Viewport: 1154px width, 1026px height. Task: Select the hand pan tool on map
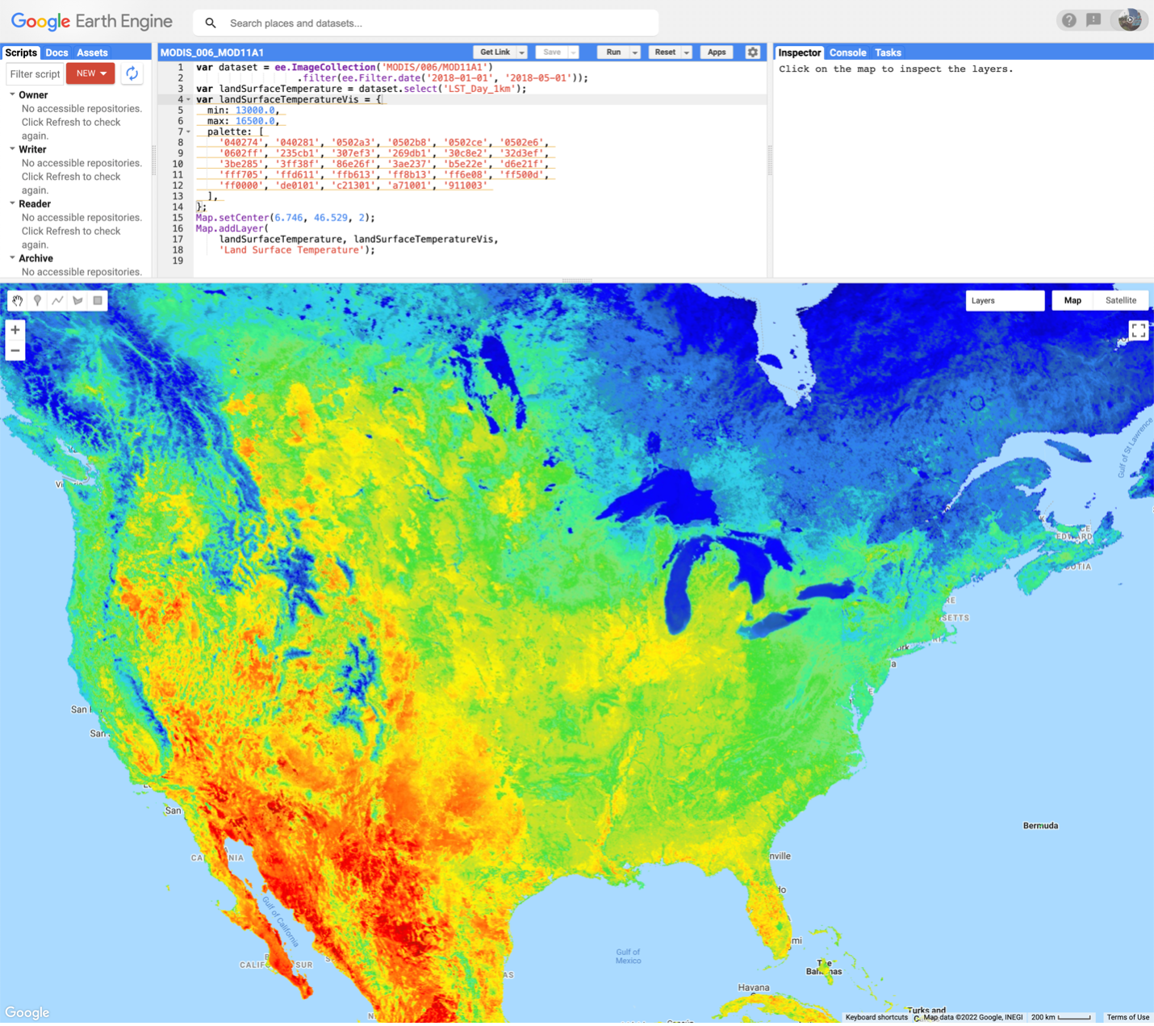click(x=17, y=300)
